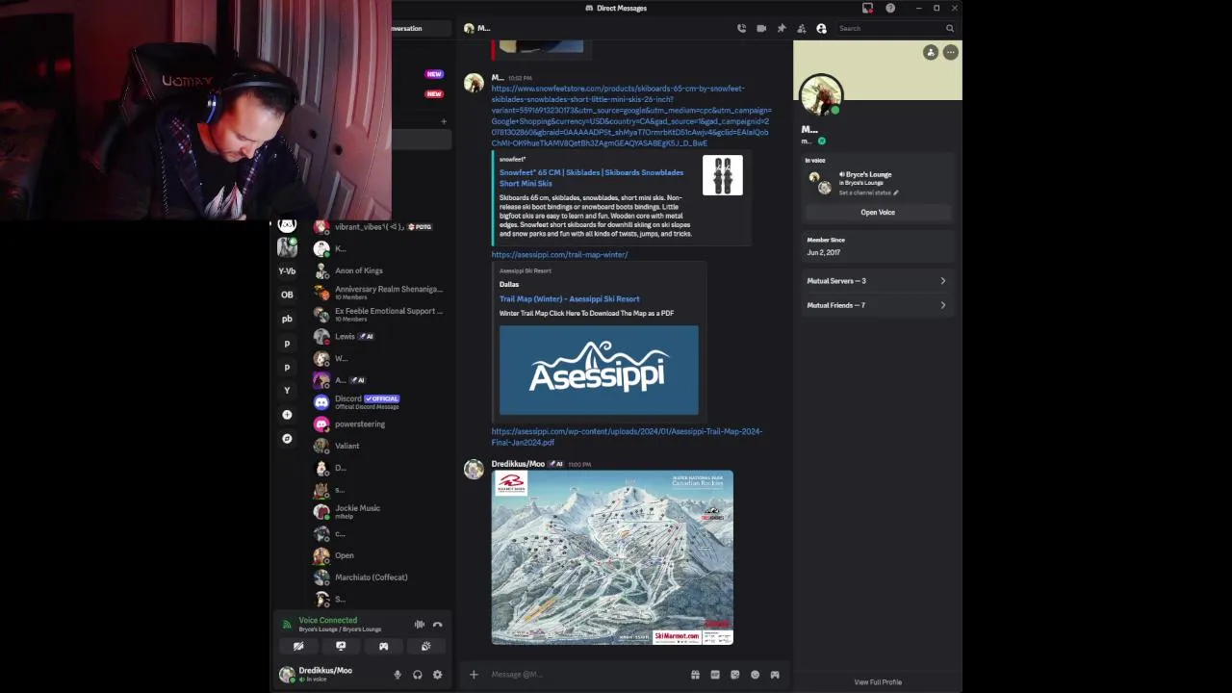This screenshot has width=1232, height=693.
Task: Click the snowfeetstore.com product URL
Action: (x=631, y=115)
